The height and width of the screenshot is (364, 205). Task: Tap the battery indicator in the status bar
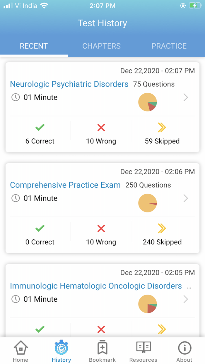194,5
